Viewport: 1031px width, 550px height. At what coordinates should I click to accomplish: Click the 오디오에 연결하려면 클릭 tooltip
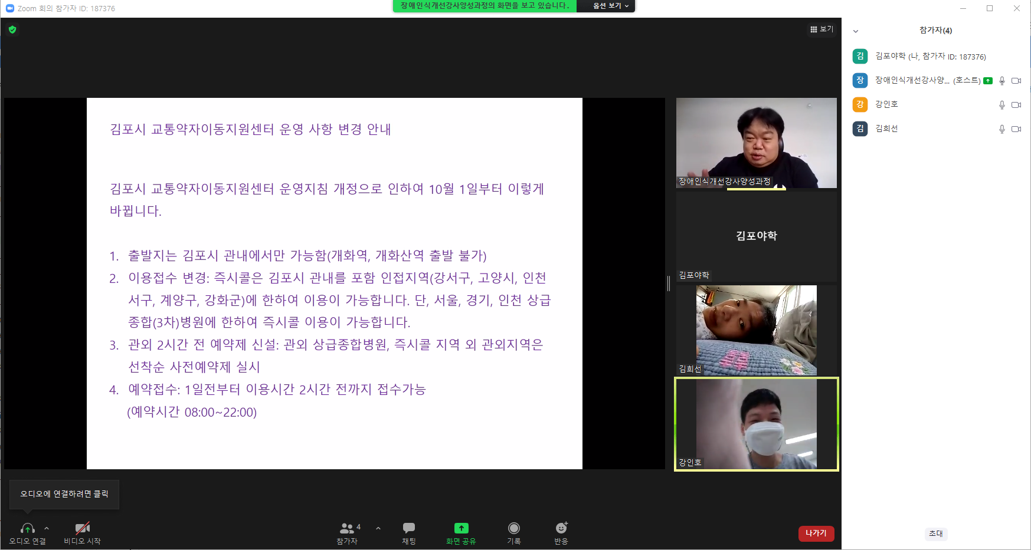[64, 494]
